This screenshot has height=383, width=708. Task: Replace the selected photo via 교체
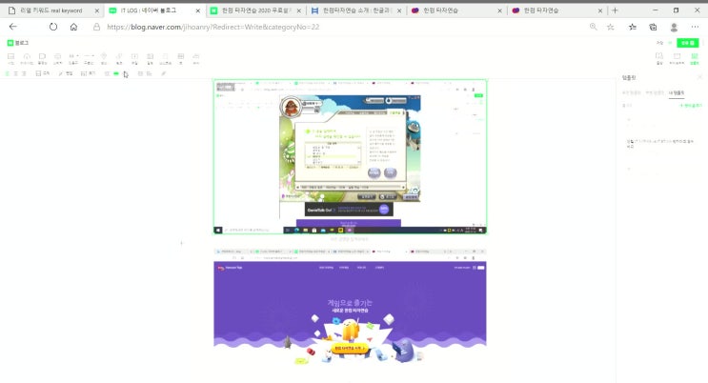coord(43,73)
